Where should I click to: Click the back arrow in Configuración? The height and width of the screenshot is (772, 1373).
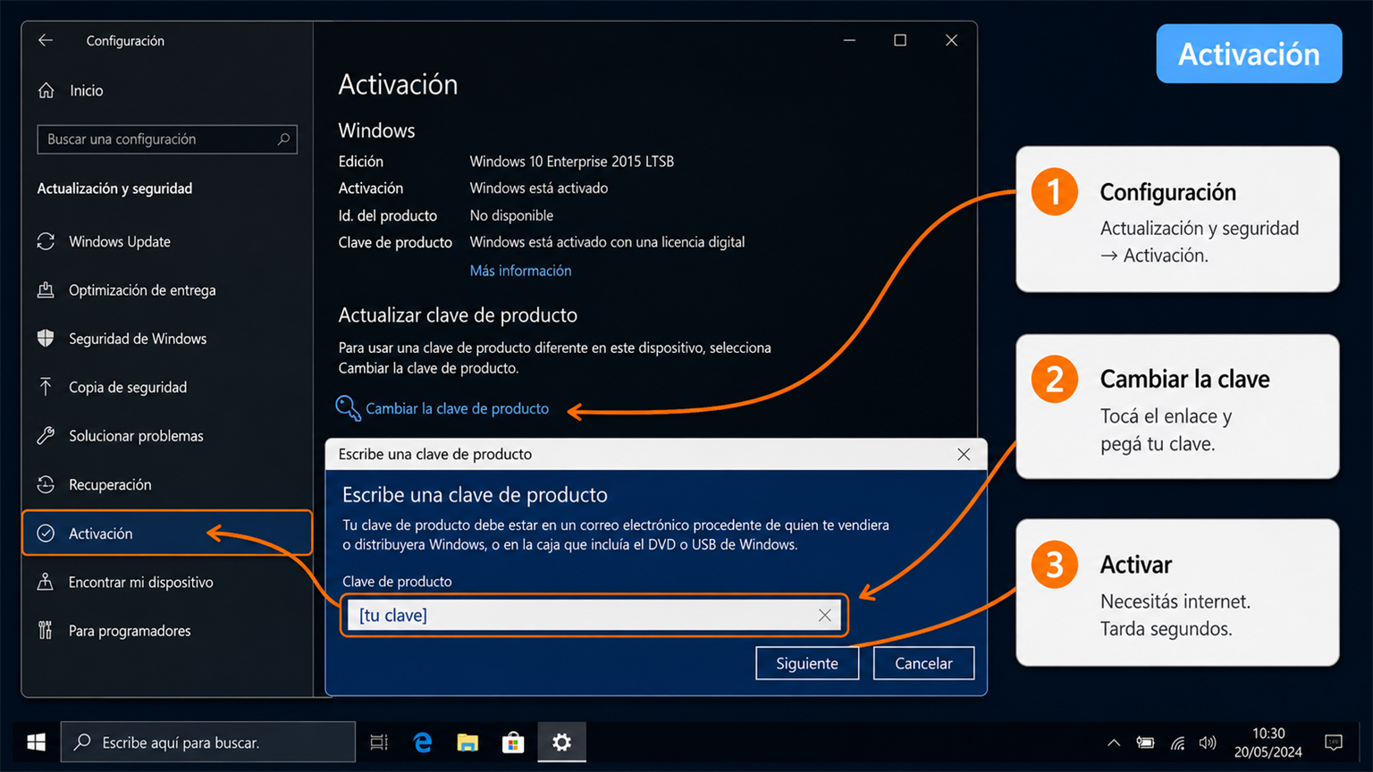tap(46, 40)
